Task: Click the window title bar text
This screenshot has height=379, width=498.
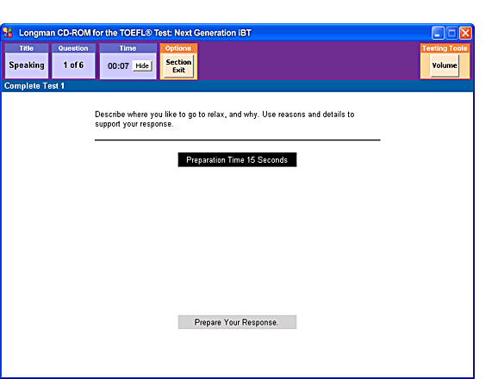Action: click(135, 33)
